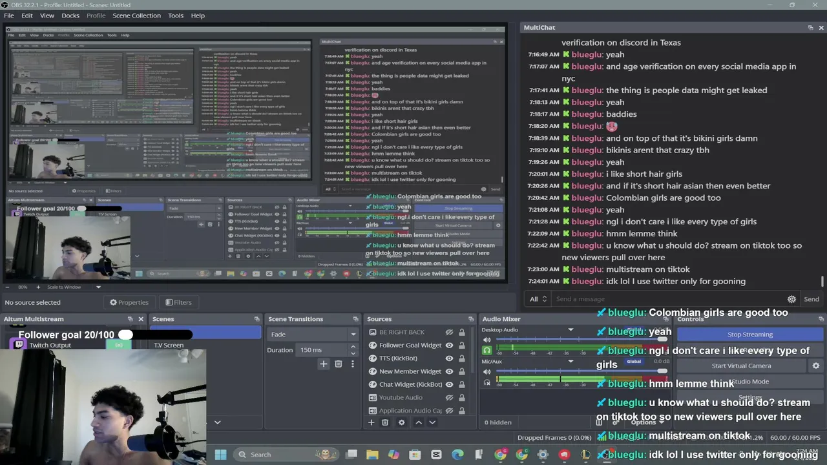This screenshot has width=827, height=465.
Task: Float the Aitum Multistream dock
Action: pos(130,319)
